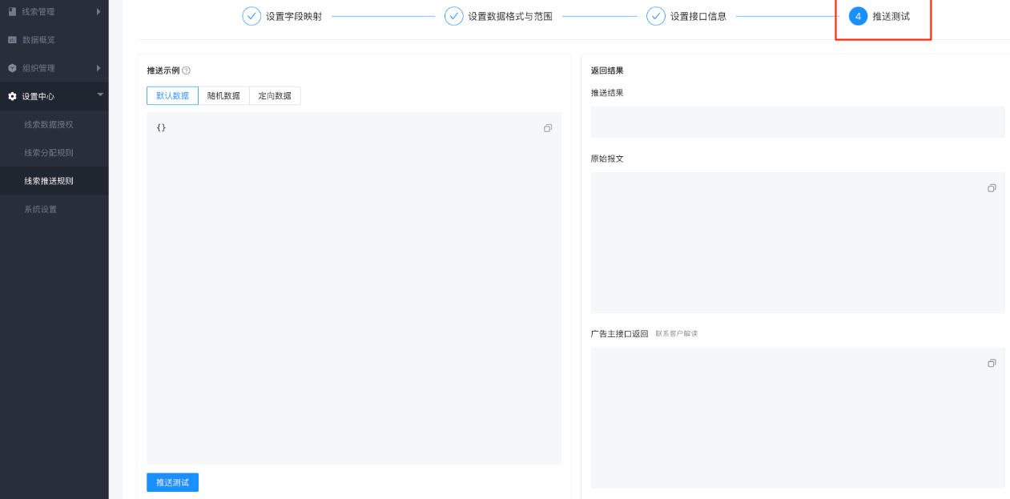Click the 线索管理 sidebar icon
The image size is (1010, 499).
[x=11, y=11]
